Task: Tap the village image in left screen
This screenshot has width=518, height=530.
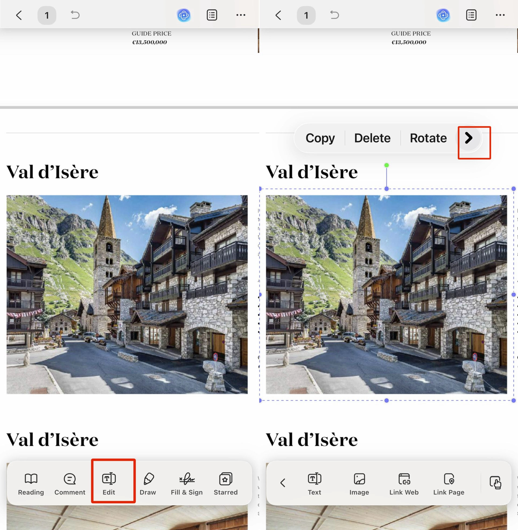Action: (x=127, y=295)
